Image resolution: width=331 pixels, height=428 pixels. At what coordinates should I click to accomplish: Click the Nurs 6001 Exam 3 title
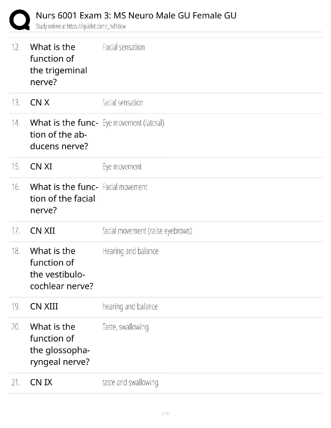[136, 15]
